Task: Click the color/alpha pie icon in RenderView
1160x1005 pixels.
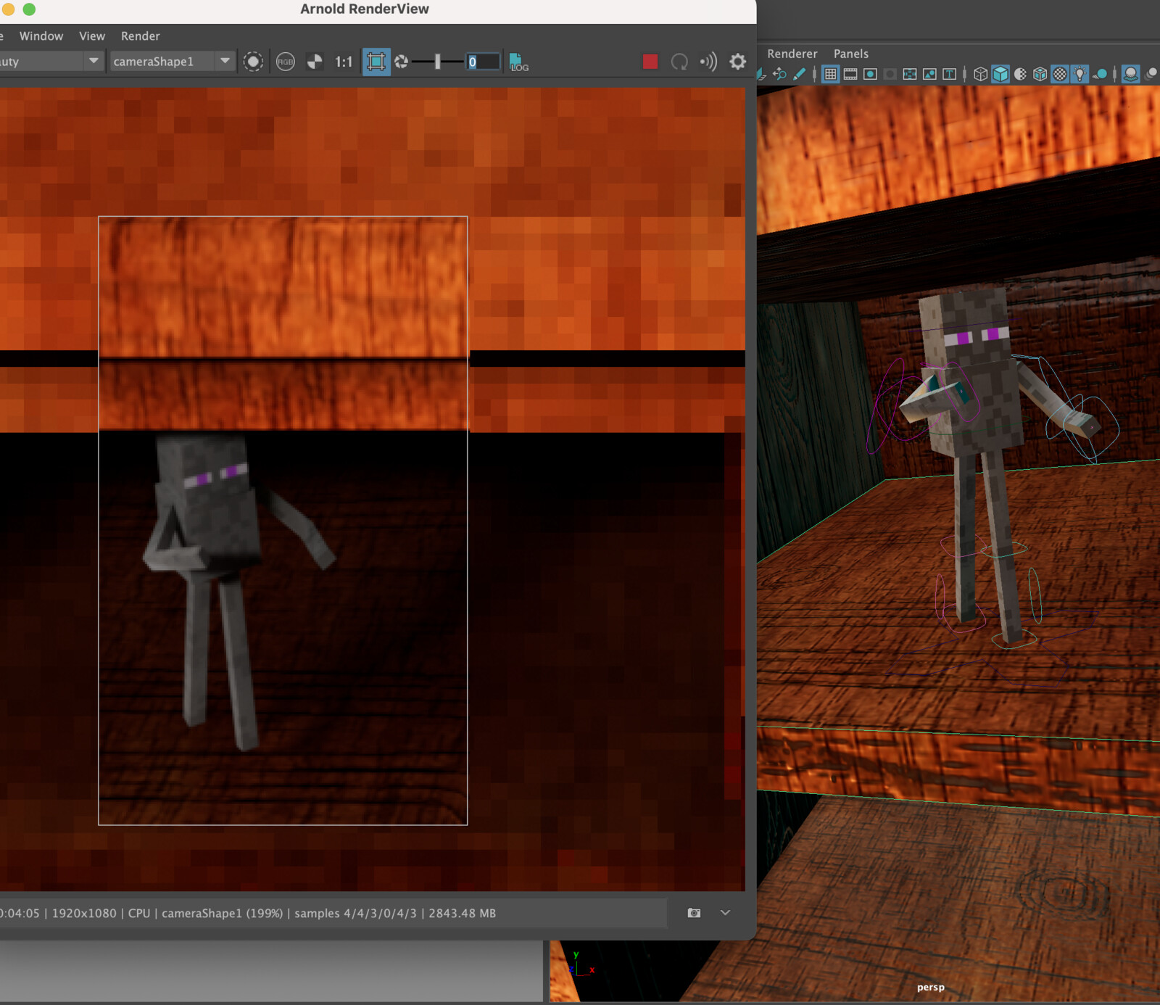Action: pos(315,62)
